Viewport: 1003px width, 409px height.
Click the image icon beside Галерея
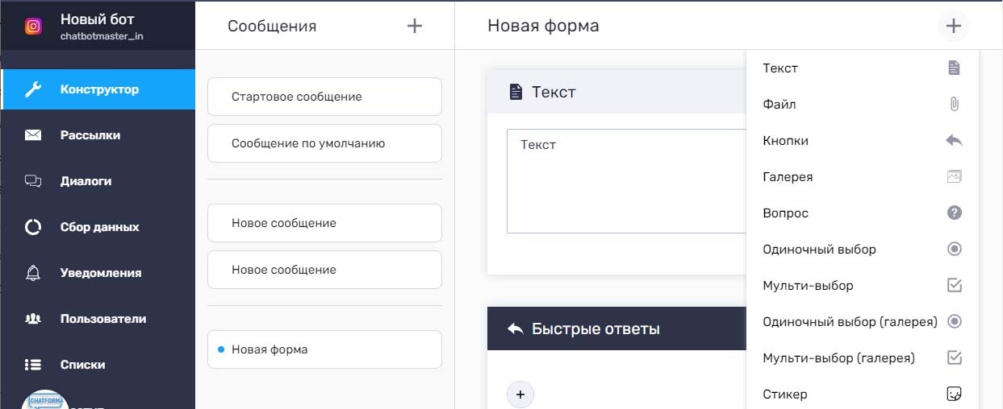pos(954,177)
